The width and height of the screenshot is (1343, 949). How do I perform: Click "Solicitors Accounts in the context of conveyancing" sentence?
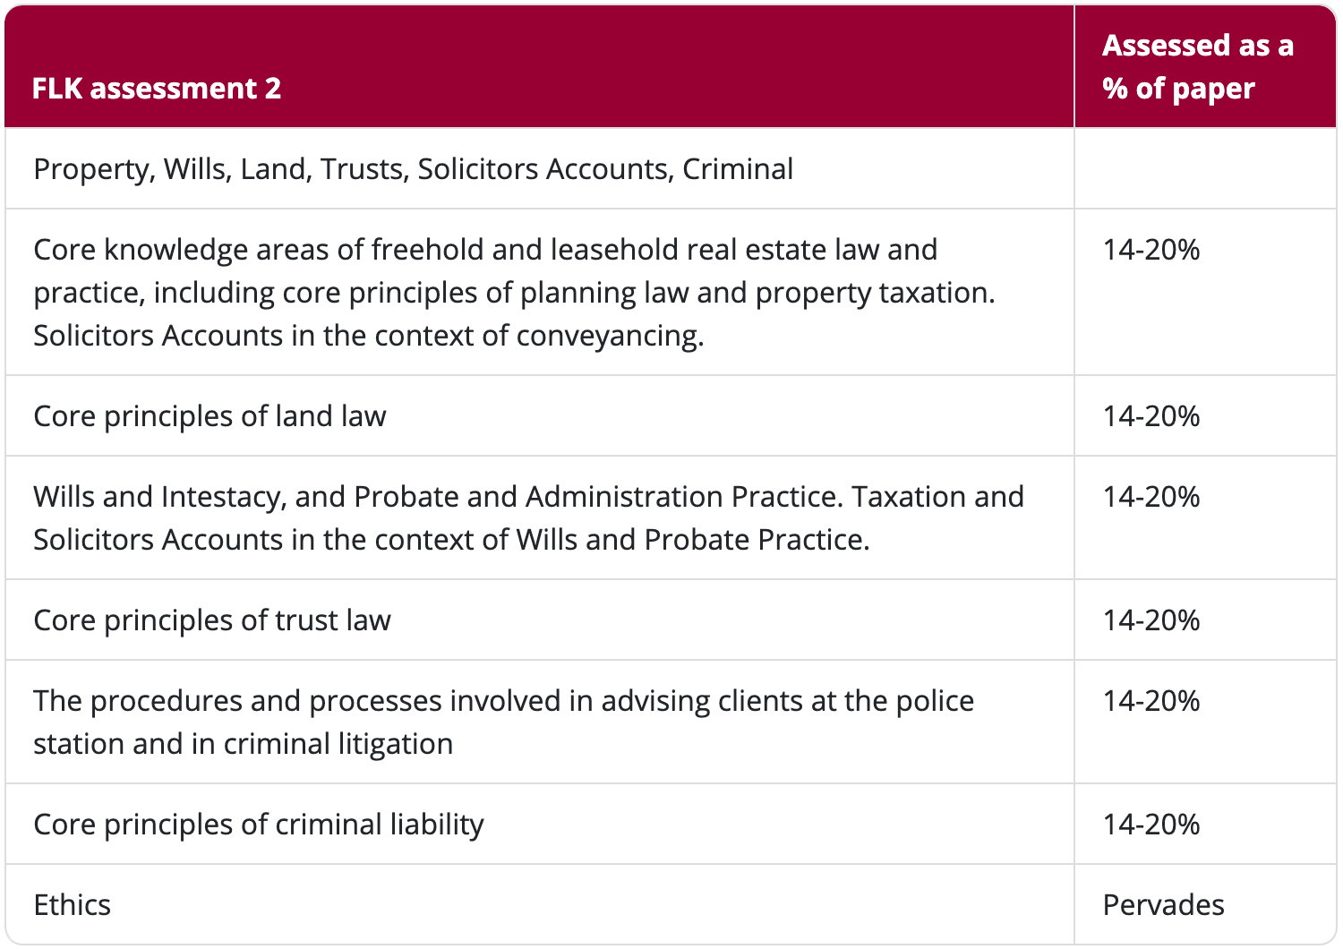(x=368, y=336)
